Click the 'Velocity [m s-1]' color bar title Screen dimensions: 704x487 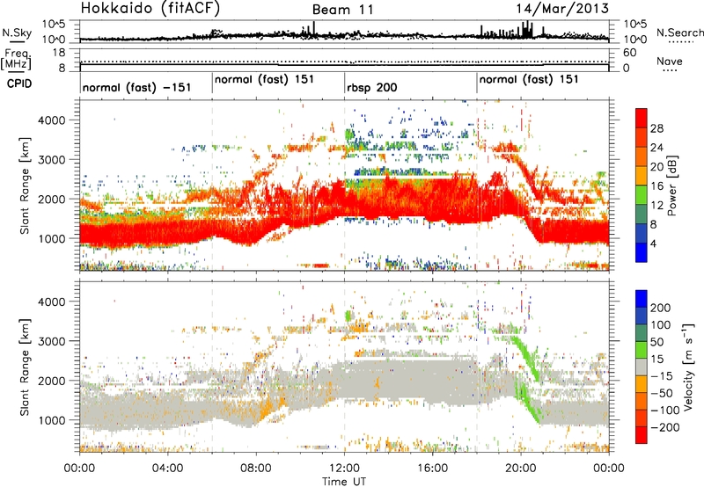[688, 367]
